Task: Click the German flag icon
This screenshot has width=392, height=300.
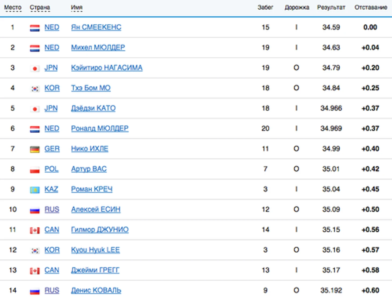Action: point(35,149)
